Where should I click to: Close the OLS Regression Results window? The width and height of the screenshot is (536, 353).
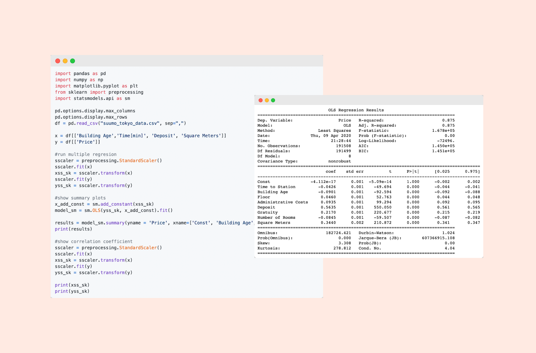point(260,100)
